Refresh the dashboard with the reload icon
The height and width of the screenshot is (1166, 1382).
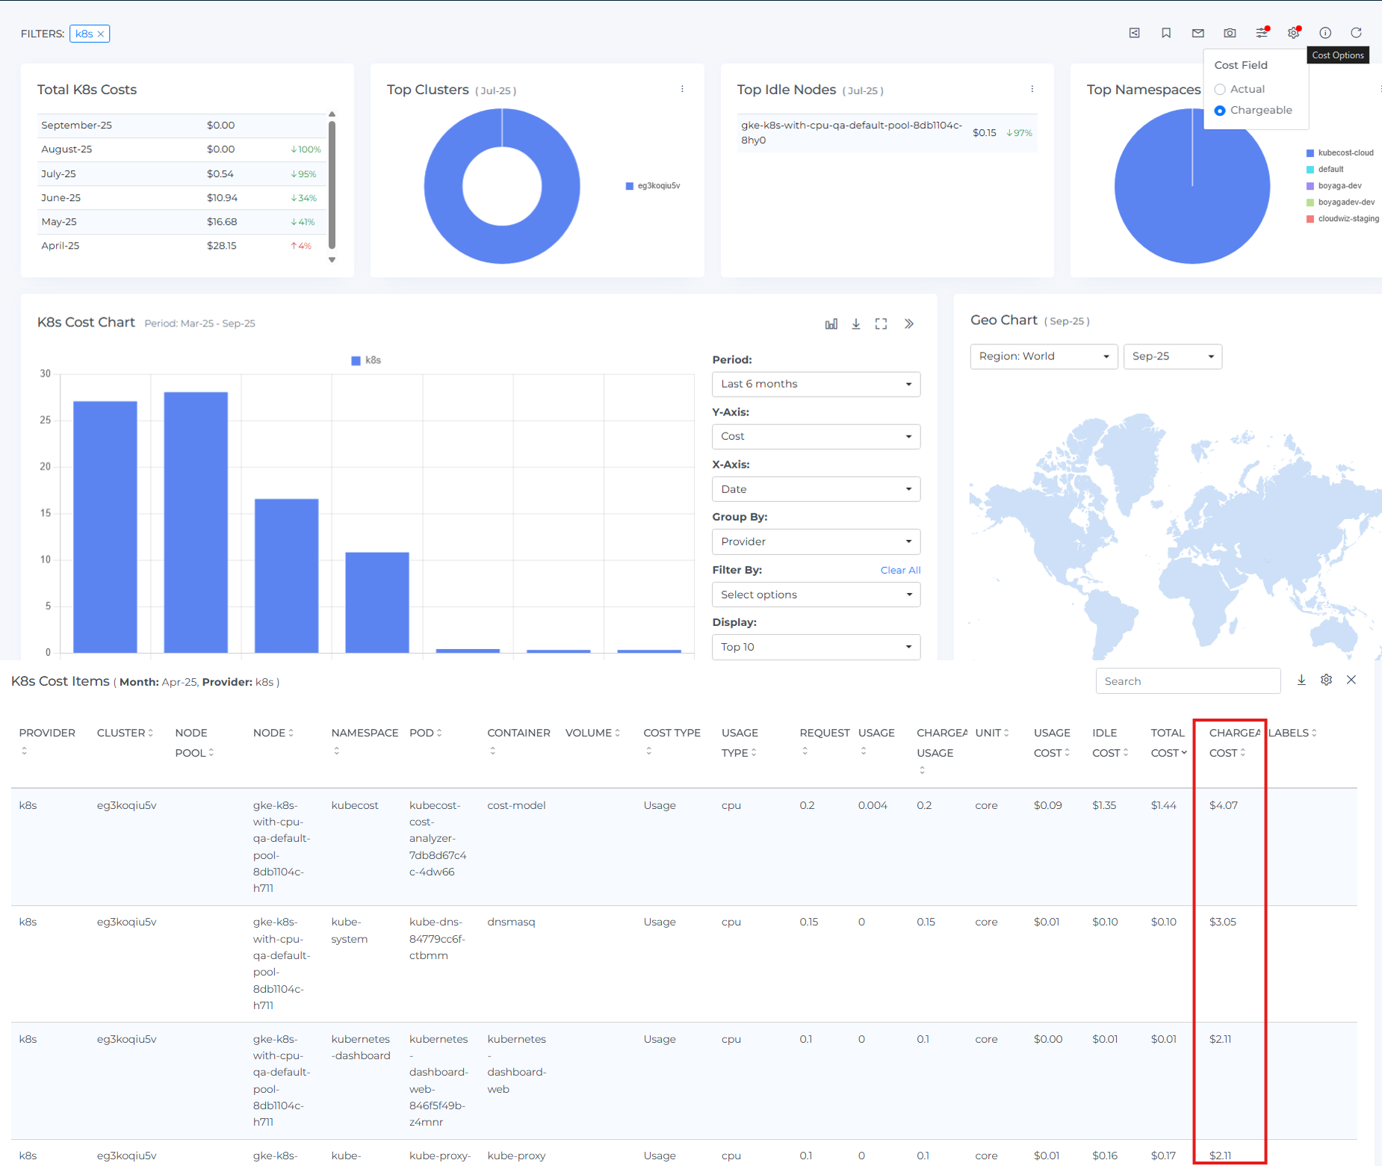pos(1357,33)
